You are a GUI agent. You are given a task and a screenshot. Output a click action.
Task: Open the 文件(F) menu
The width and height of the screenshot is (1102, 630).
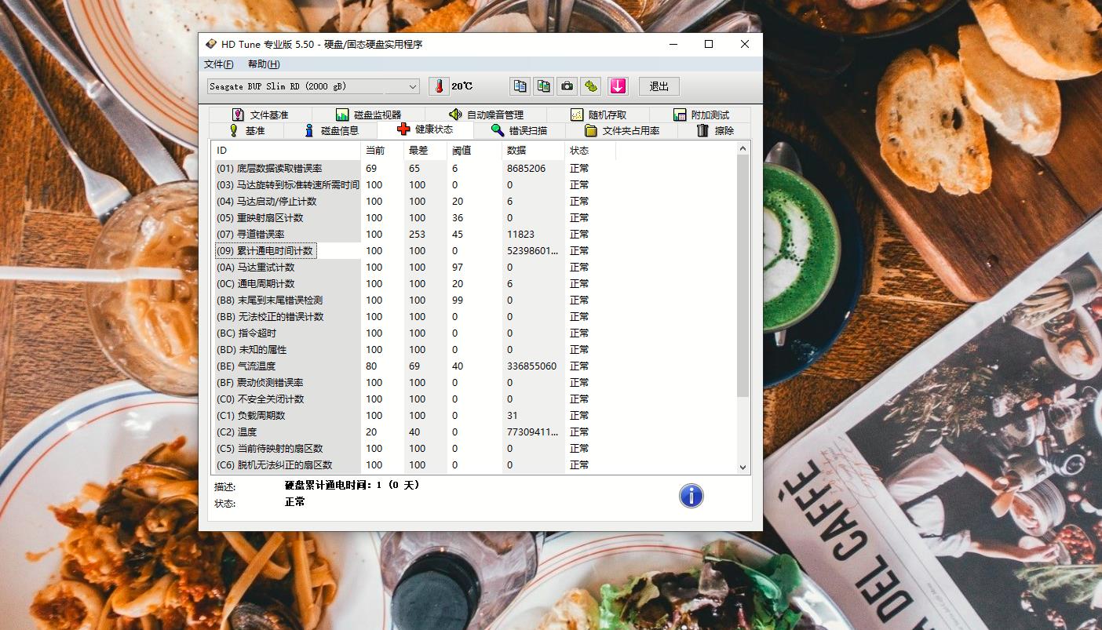(219, 63)
